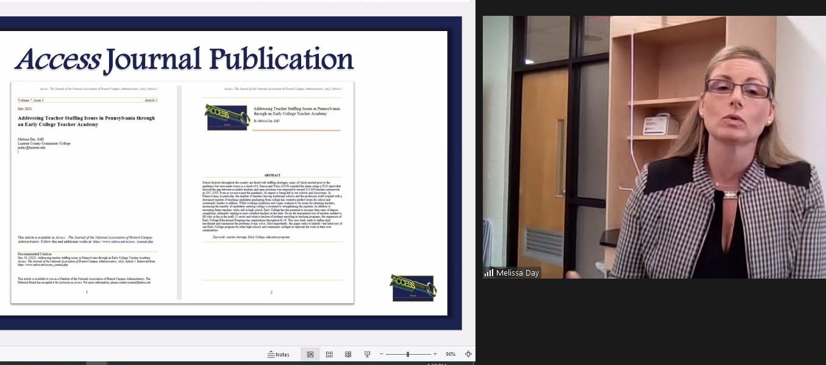The width and height of the screenshot is (826, 365).
Task: Click the ACCESS key logo at slide corner
Action: tap(413, 287)
